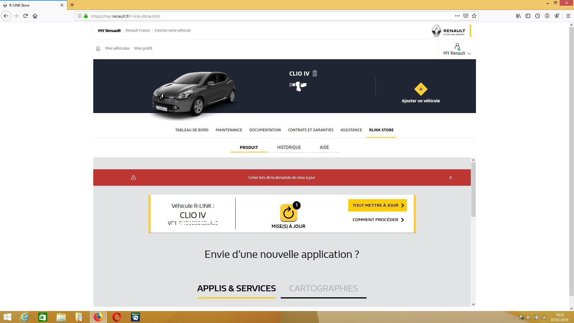Open Estimez votre véhicule link
The image size is (574, 323).
click(172, 31)
